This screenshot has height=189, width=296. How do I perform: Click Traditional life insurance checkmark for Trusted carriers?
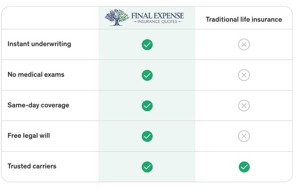(x=244, y=167)
